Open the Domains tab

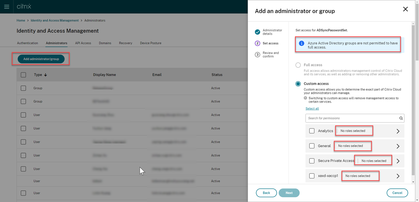point(105,43)
